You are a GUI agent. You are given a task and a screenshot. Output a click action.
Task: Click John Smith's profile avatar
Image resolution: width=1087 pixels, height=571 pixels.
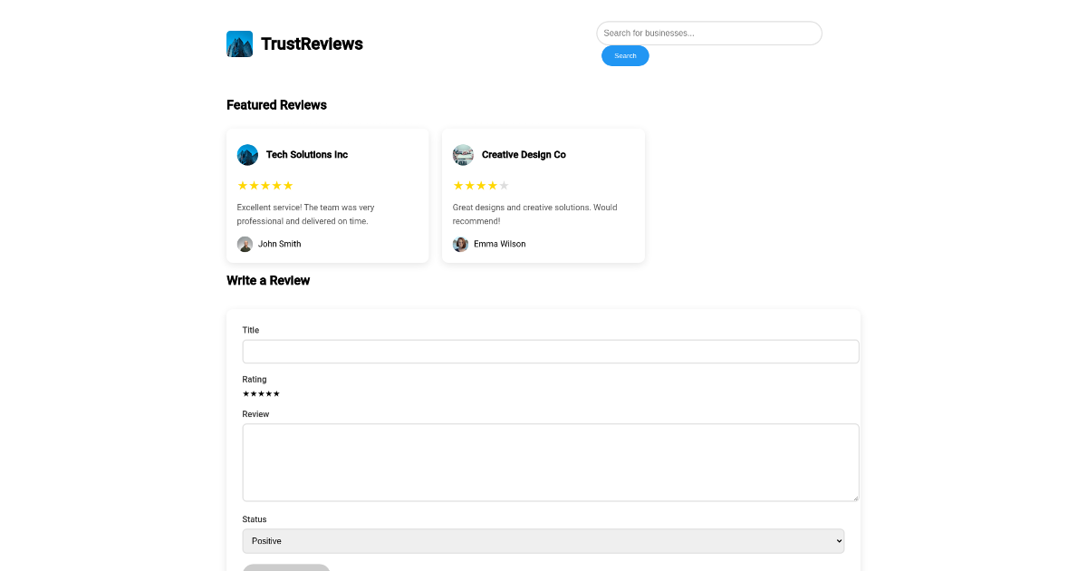245,244
